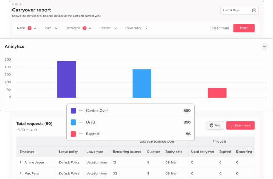Select the Expired legend label

click(92, 134)
